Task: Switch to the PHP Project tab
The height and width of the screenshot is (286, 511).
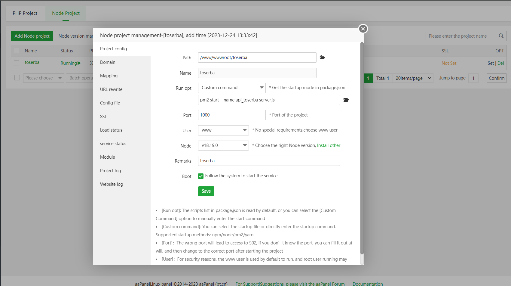Action: 25,13
